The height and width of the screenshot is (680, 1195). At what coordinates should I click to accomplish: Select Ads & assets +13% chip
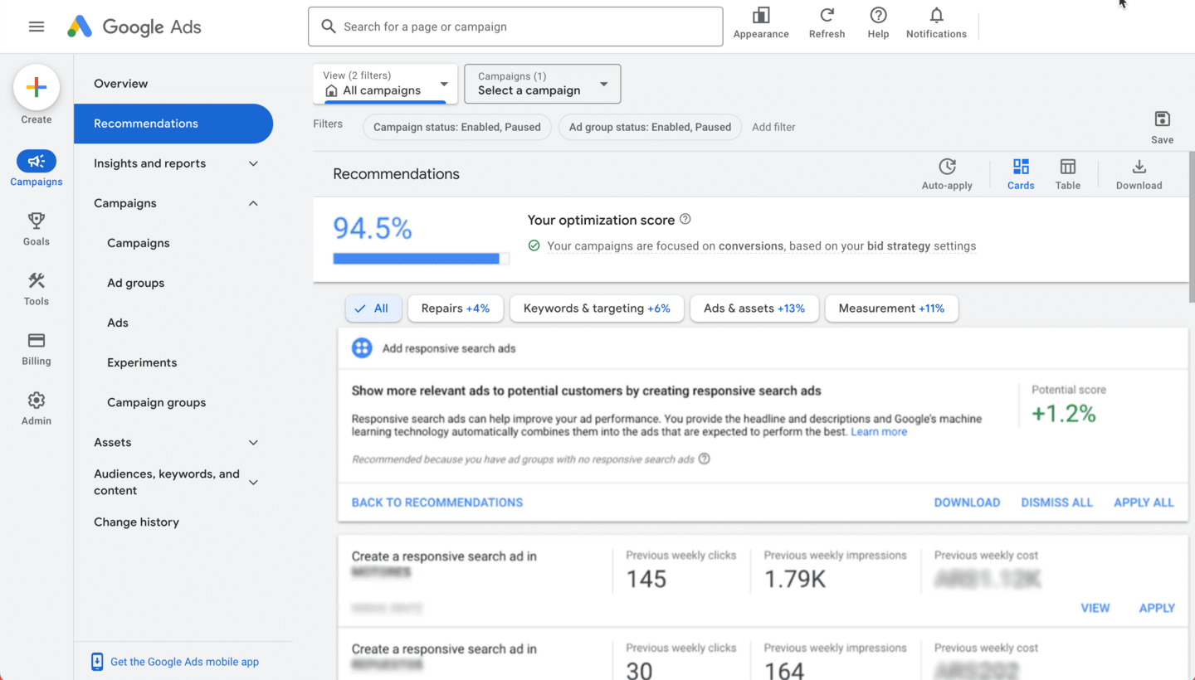tap(754, 308)
